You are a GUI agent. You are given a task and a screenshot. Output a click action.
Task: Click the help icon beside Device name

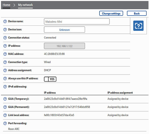(5, 21)
